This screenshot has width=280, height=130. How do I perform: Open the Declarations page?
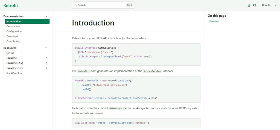click(x=13, y=26)
